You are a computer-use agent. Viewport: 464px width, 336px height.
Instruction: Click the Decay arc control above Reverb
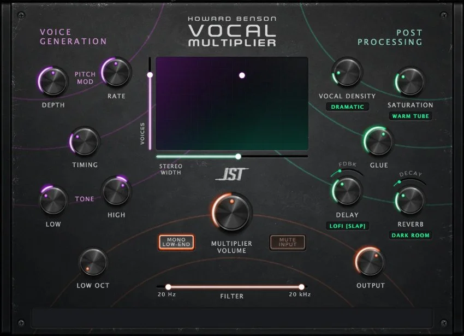(x=410, y=181)
